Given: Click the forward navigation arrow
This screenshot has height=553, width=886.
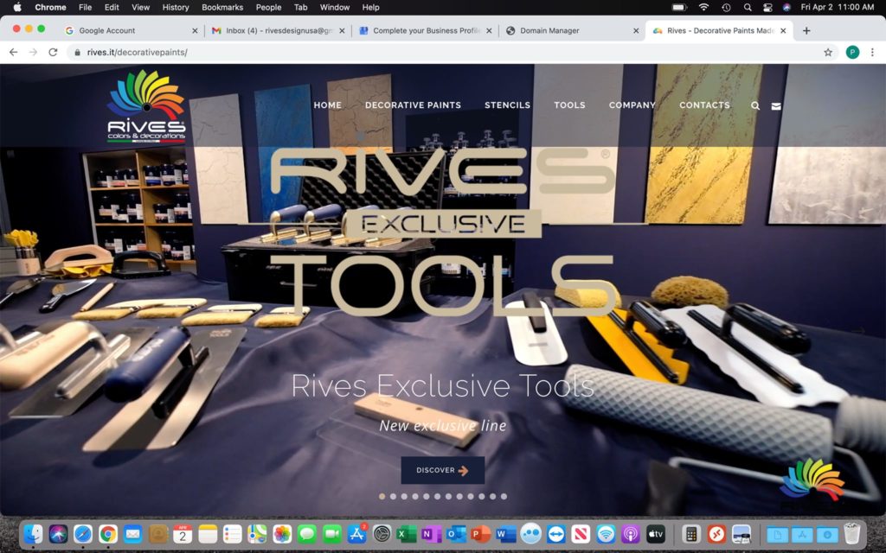Looking at the screenshot, I should point(34,53).
